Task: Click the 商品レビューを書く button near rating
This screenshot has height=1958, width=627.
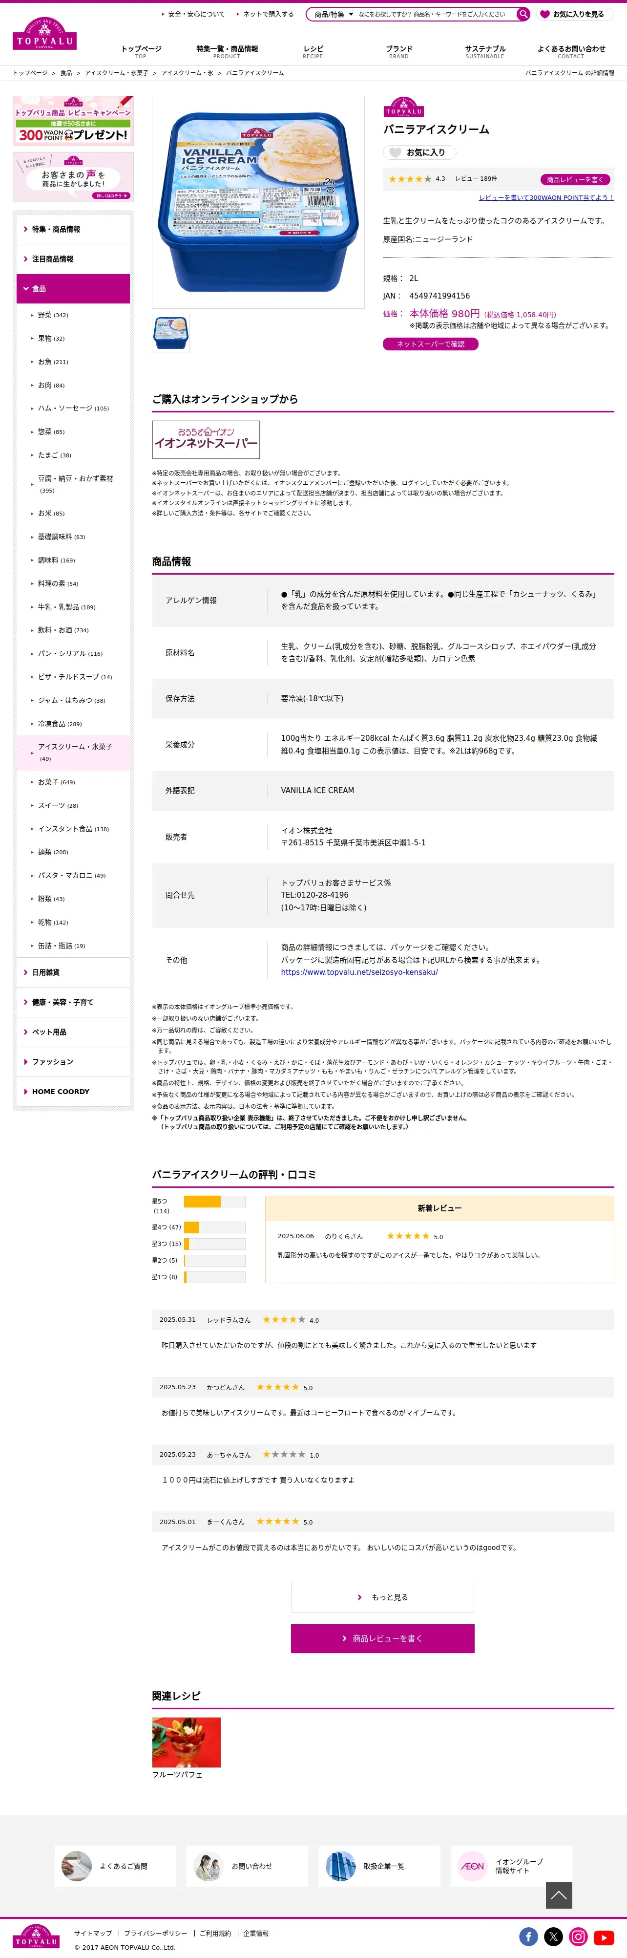Action: (x=575, y=179)
